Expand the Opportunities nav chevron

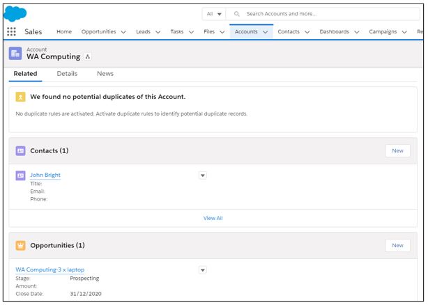click(123, 31)
